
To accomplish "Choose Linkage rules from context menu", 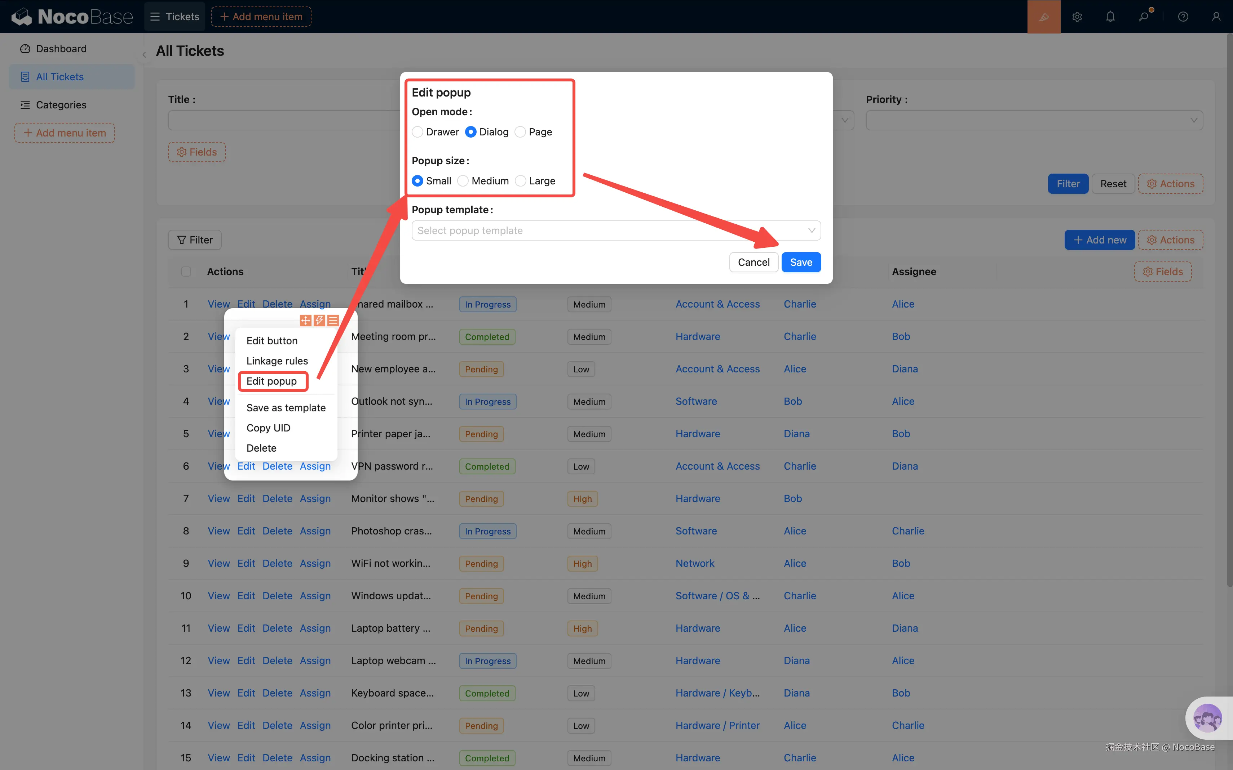I will click(x=277, y=361).
